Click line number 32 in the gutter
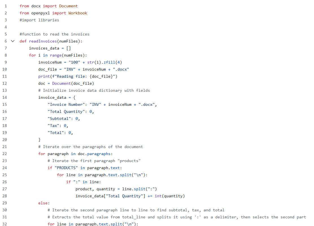This screenshot has width=314, height=226. click(5, 224)
